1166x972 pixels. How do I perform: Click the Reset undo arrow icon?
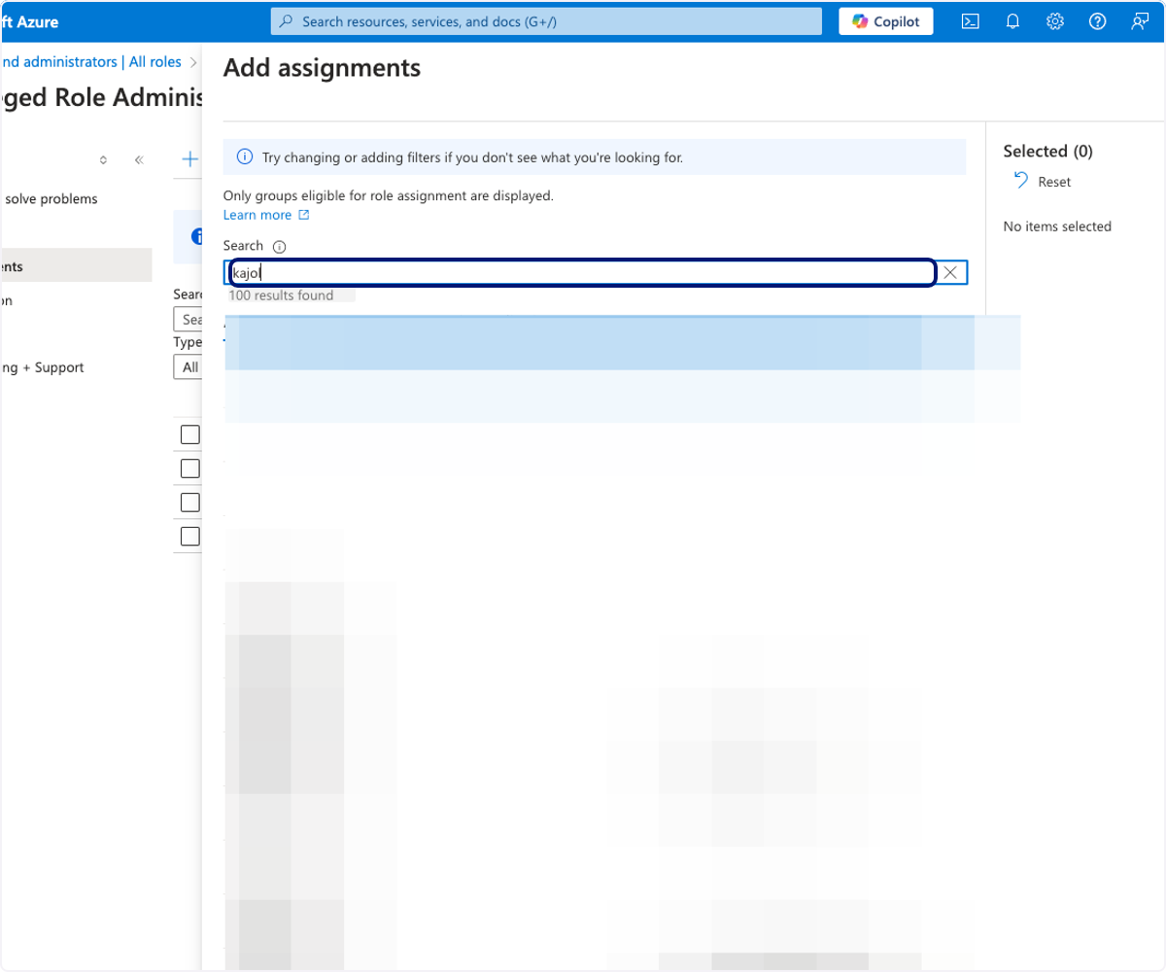coord(1020,181)
